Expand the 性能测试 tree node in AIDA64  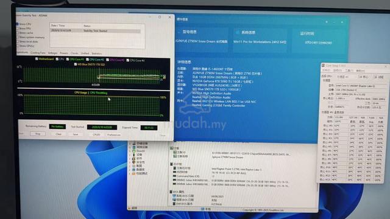tap(130, 173)
